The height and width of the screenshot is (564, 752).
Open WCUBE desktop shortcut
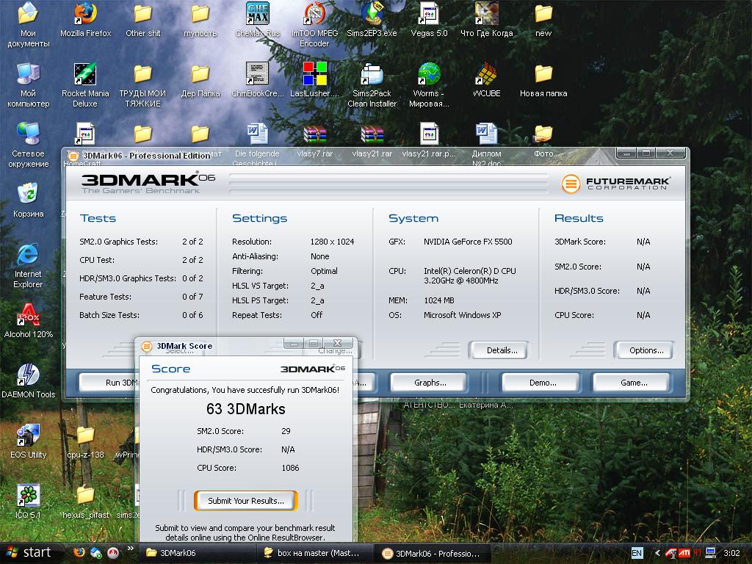486,81
